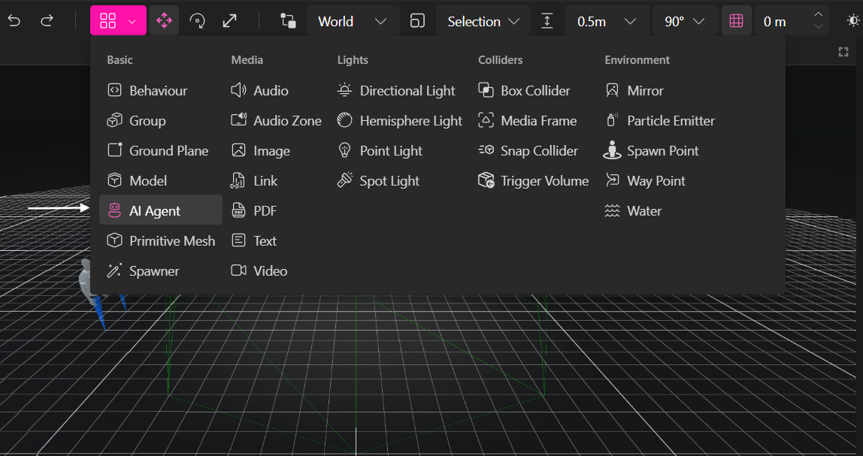Screen dimensions: 863x456
Task: Select the scale tool
Action: 229,21
